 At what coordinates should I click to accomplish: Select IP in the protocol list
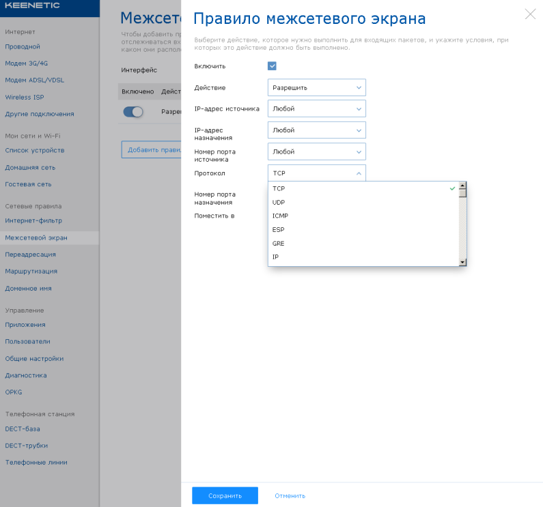pyautogui.click(x=363, y=257)
